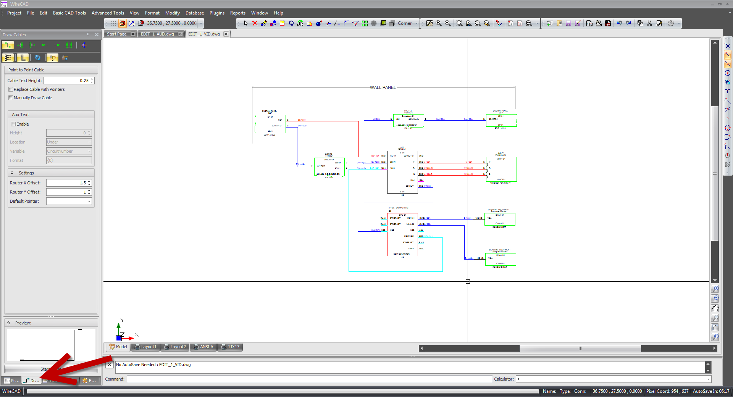Switch to the ANSI A layout tab
Screen dimensions: 733x397
pos(203,347)
